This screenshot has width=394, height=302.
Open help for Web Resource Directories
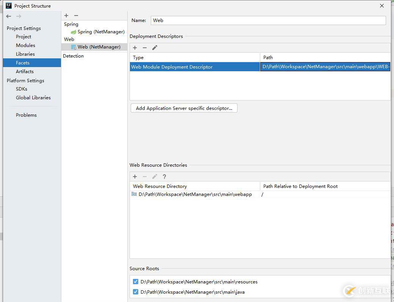[164, 177]
